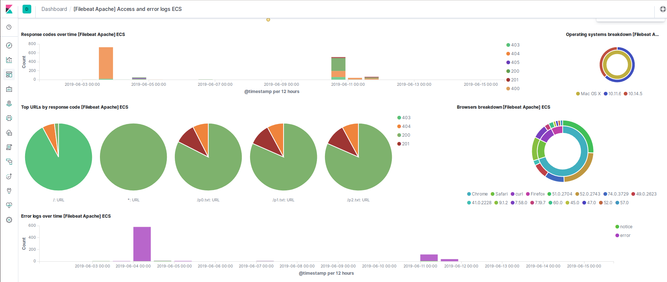Toggle Firefox legend in Browsers breakdown
Viewport: 667px width, 282px height.
[x=535, y=194]
